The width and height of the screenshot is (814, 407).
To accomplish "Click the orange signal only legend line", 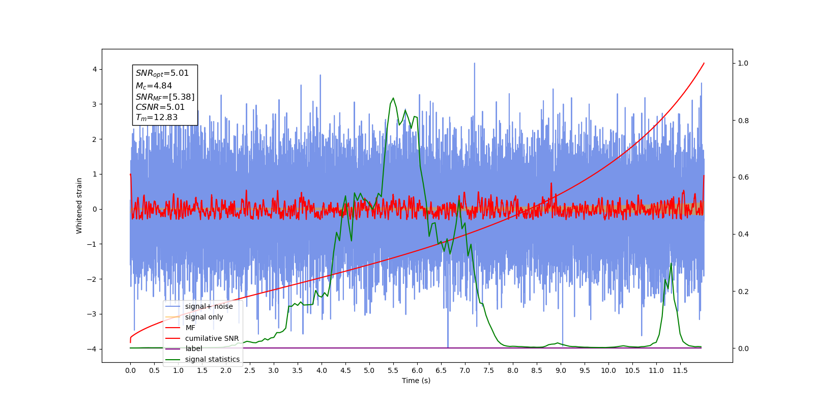I will pyautogui.click(x=173, y=317).
